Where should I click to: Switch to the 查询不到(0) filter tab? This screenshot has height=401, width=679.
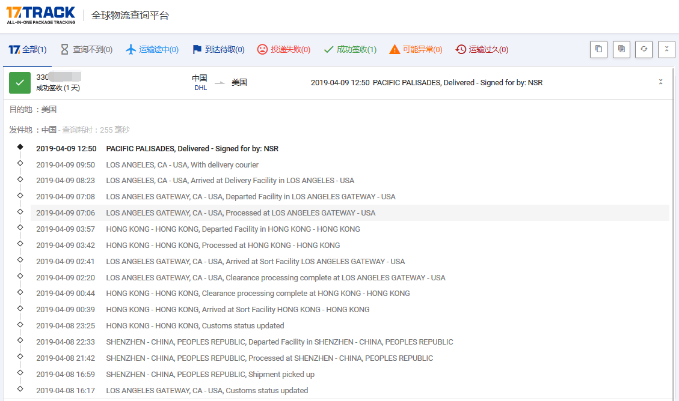[x=86, y=50]
